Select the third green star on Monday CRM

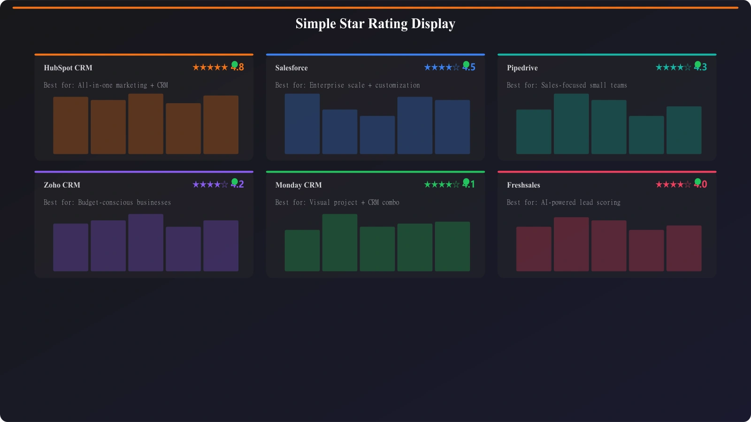pyautogui.click(x=441, y=184)
